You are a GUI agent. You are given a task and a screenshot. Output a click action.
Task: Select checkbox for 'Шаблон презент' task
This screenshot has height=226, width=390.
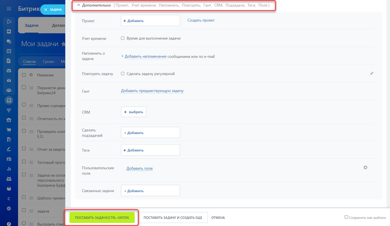(x=24, y=197)
